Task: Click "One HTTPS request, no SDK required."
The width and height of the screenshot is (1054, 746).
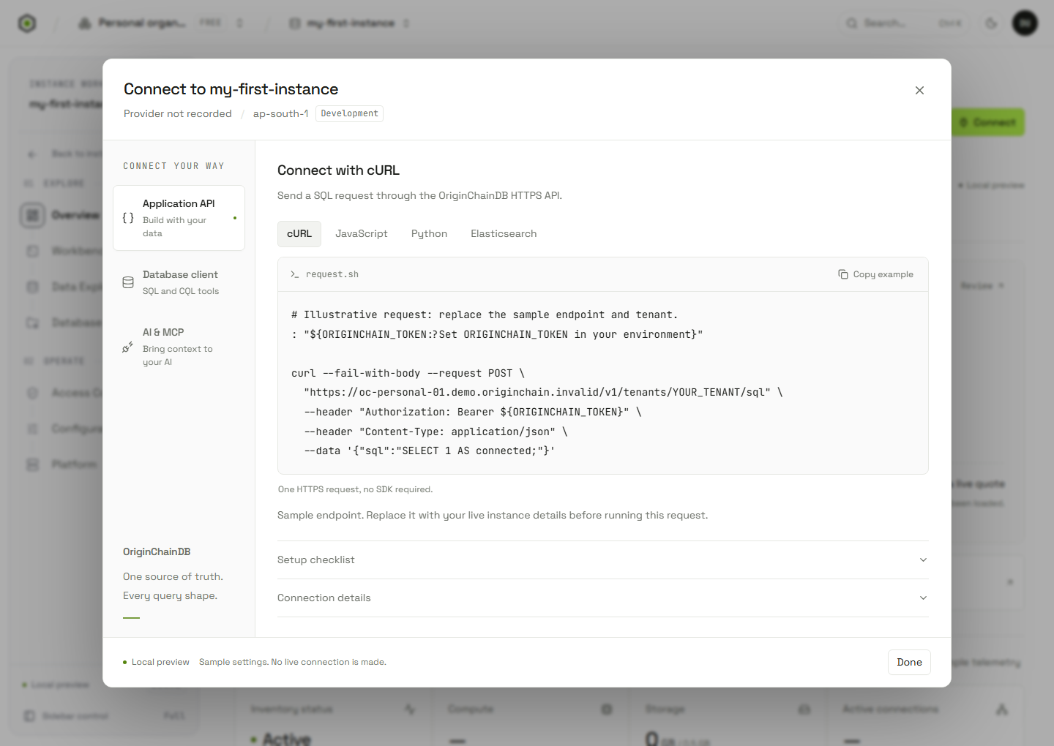Action: (356, 489)
